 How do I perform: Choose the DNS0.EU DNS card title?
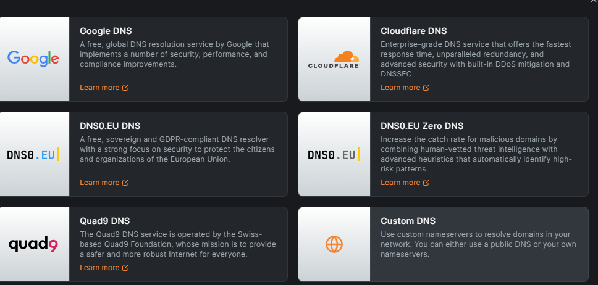[110, 126]
